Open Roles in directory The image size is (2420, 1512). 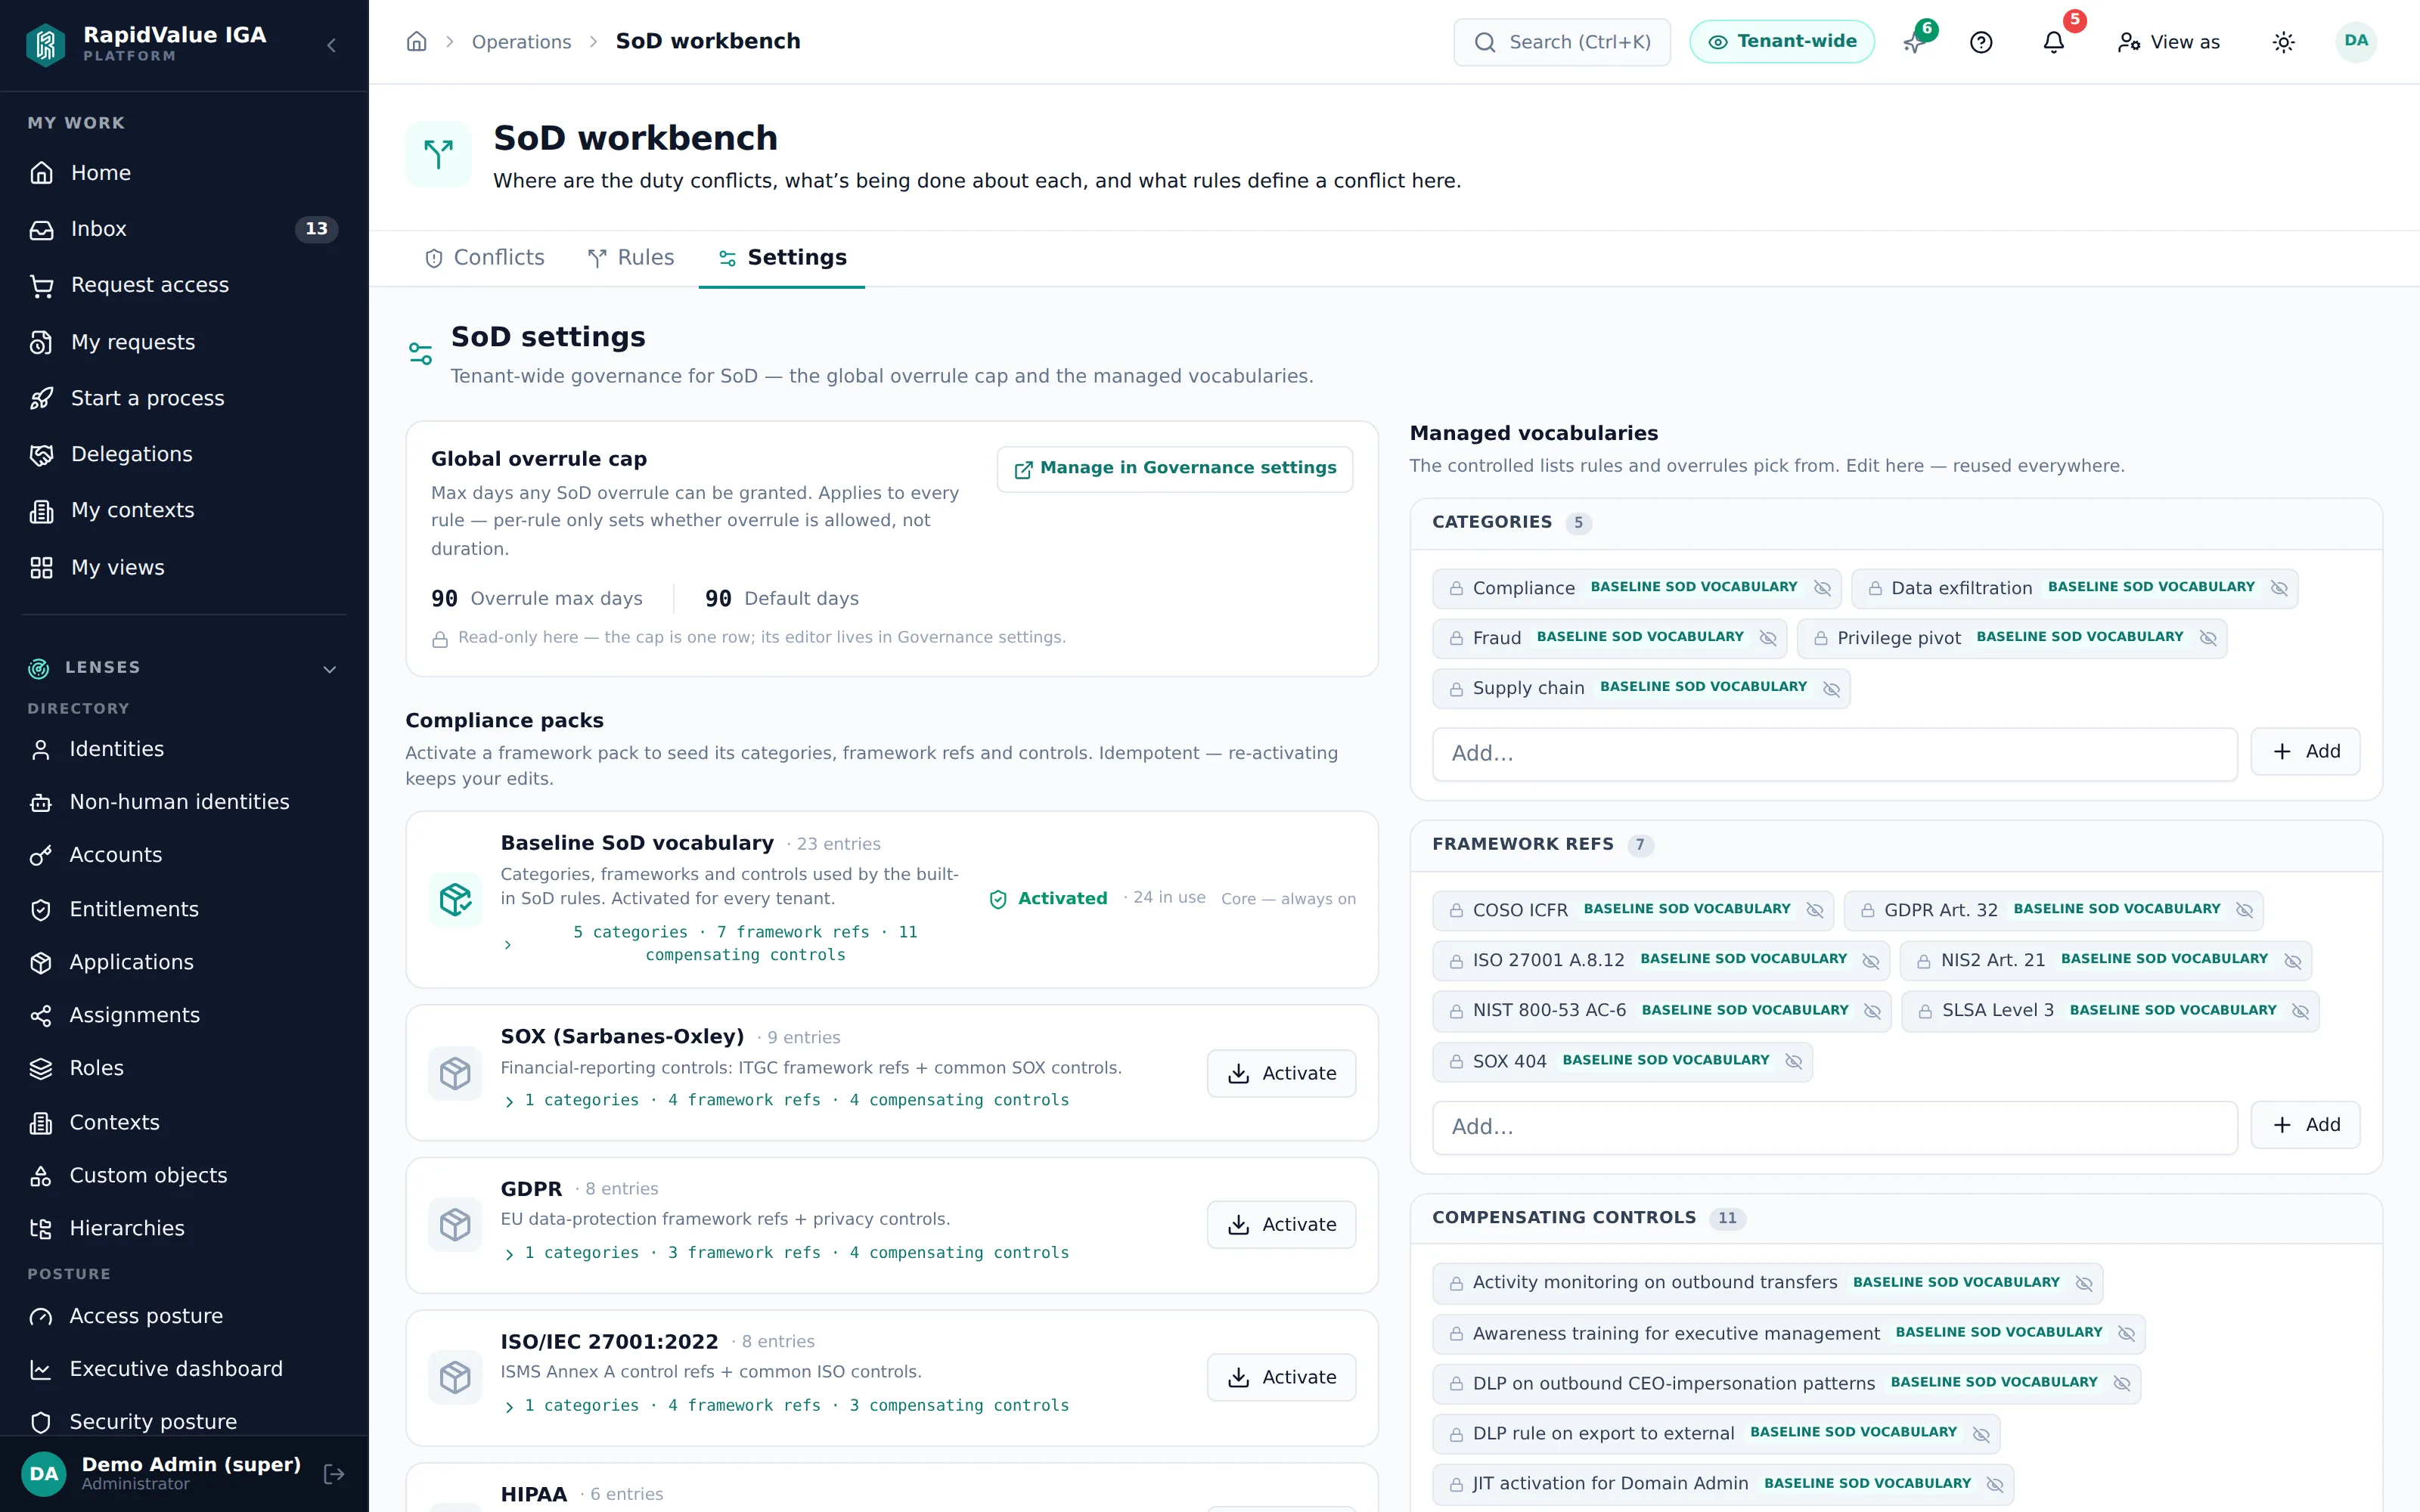click(x=184, y=1068)
